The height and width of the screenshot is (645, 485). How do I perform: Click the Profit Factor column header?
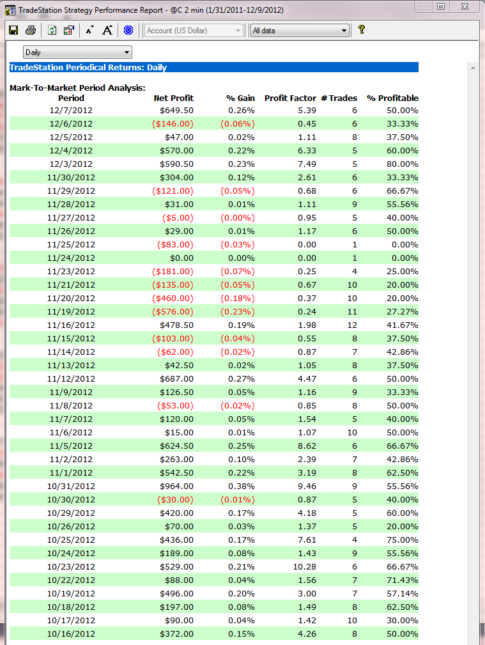[290, 98]
